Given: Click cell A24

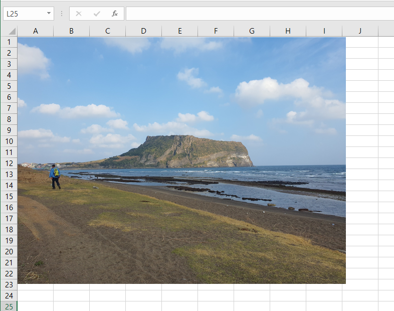Looking at the screenshot, I should (x=36, y=295).
